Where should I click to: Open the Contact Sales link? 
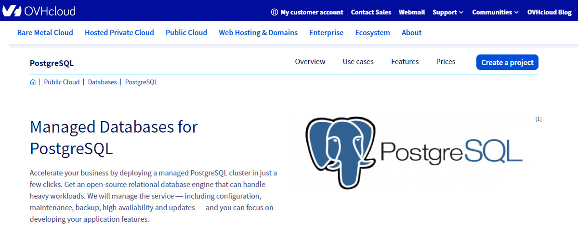click(x=371, y=12)
